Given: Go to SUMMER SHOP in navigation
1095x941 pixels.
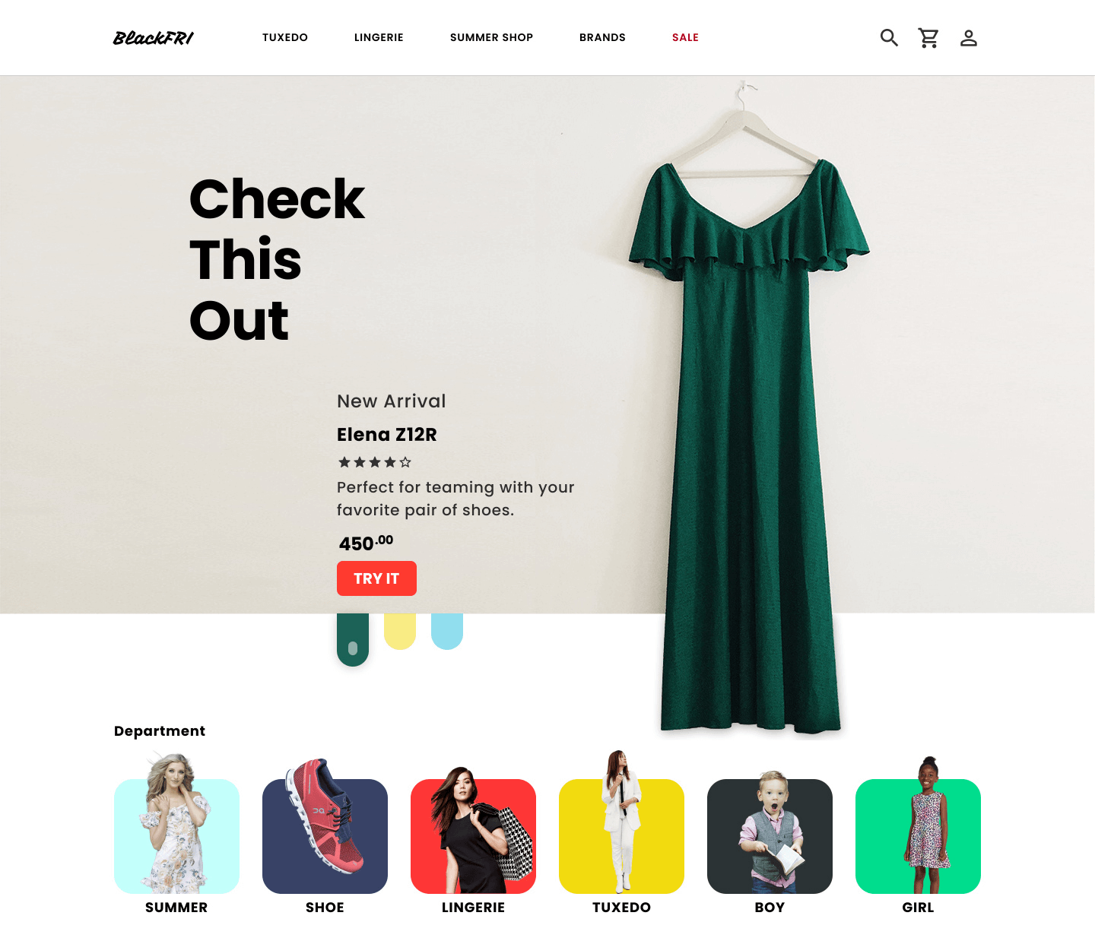Looking at the screenshot, I should tap(491, 37).
